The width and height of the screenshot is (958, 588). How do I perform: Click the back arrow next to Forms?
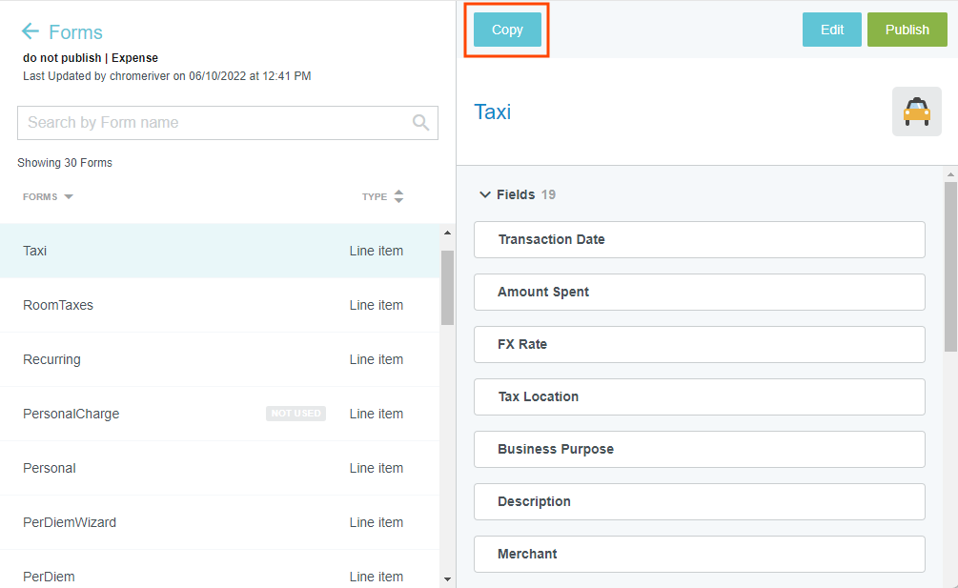click(x=31, y=31)
